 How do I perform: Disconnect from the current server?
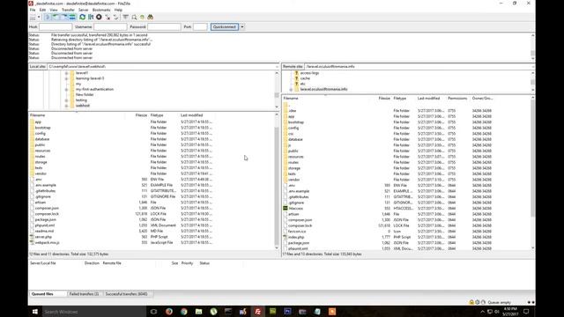point(108,18)
